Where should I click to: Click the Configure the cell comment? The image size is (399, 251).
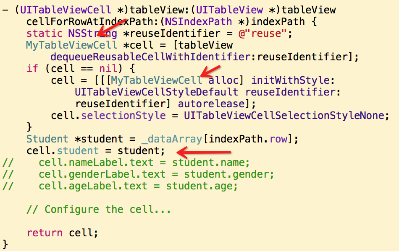[x=99, y=210]
